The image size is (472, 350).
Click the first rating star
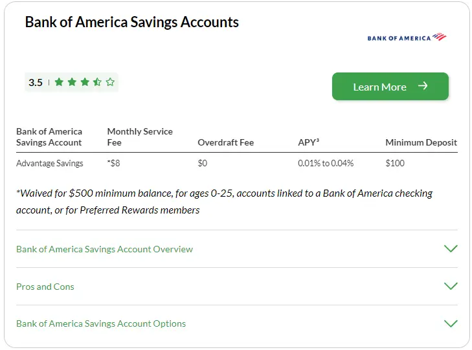click(60, 82)
